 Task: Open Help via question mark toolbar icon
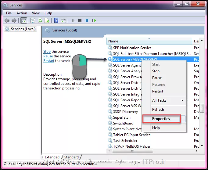point(56,20)
